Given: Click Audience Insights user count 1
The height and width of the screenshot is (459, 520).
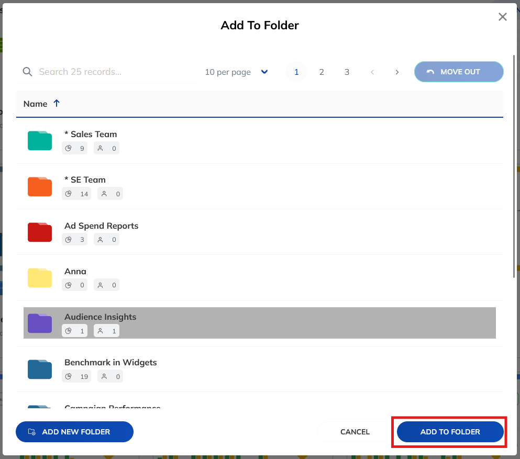Looking at the screenshot, I should coord(106,331).
